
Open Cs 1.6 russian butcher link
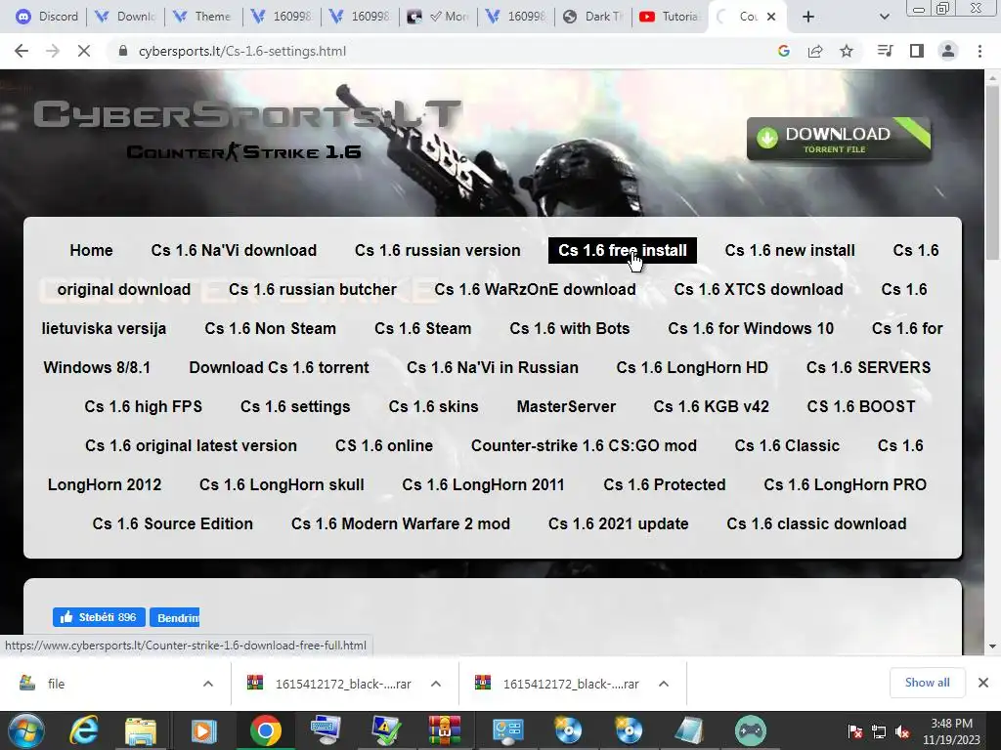click(313, 289)
